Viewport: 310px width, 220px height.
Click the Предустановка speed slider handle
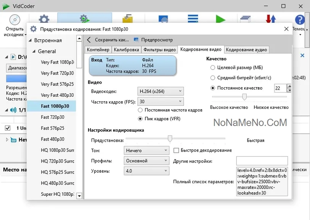click(170, 138)
